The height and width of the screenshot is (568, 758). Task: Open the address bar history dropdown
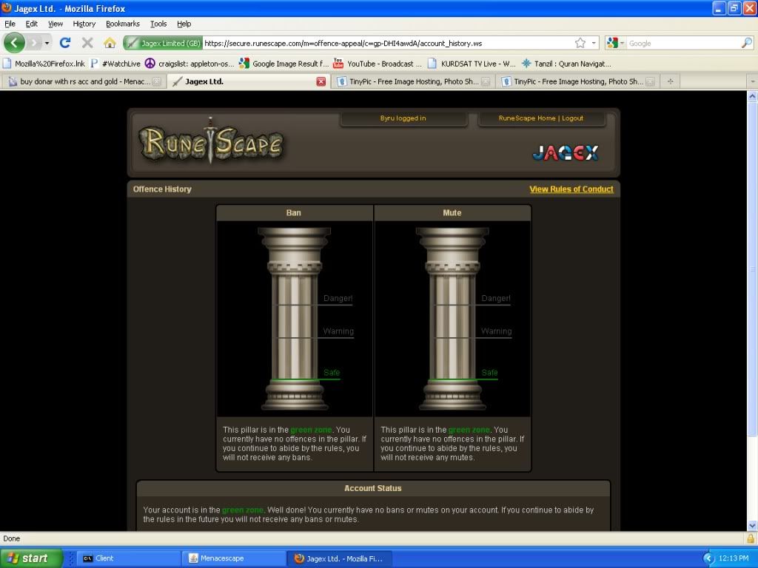pyautogui.click(x=594, y=43)
